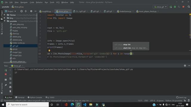
Task: Stop the running process in Run panel
Action: [6, 74]
